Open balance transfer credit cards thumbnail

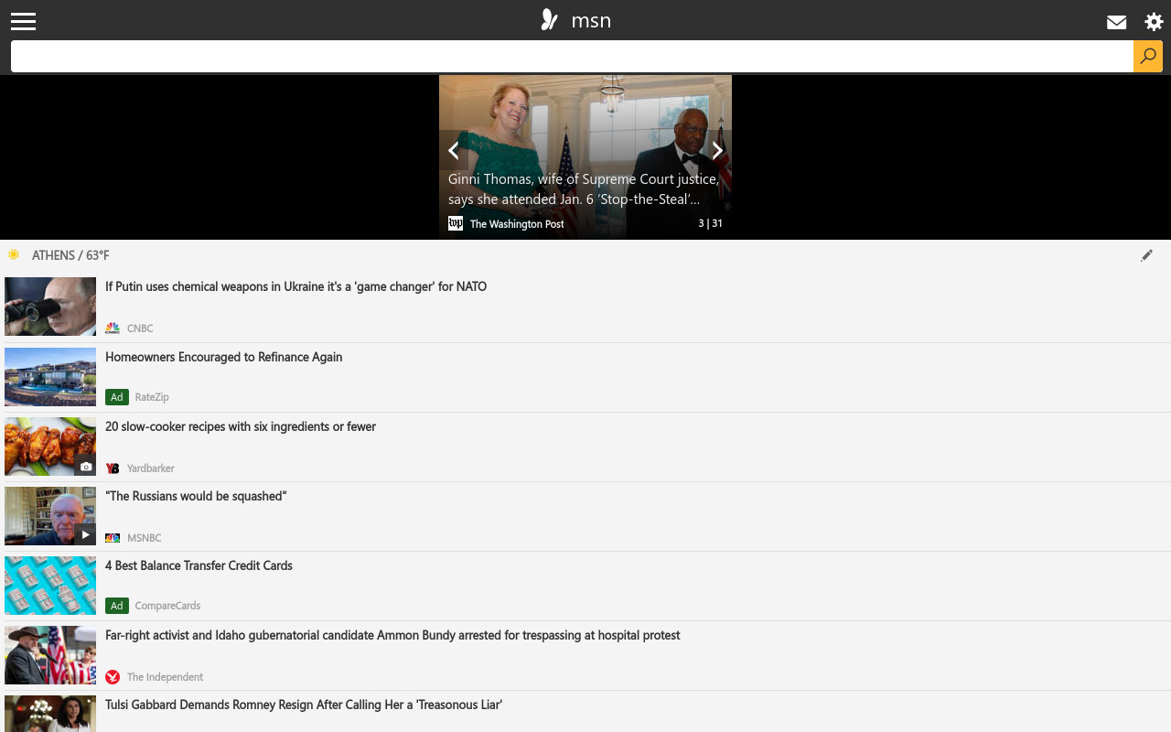click(50, 586)
